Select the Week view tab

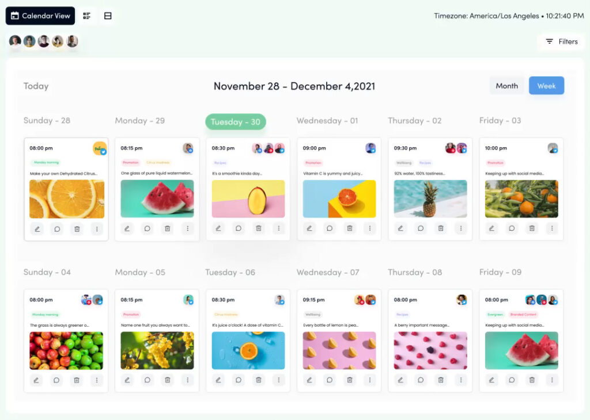point(546,86)
